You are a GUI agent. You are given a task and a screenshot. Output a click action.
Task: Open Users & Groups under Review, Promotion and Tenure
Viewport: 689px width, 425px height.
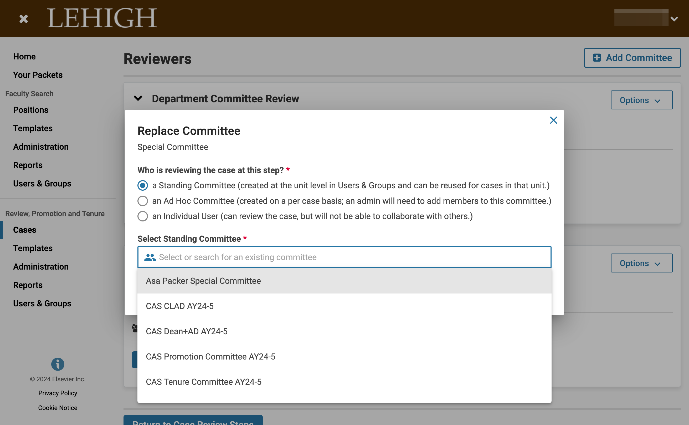click(x=42, y=303)
